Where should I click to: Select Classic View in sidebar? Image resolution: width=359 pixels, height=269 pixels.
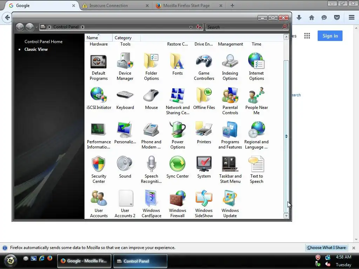(36, 49)
